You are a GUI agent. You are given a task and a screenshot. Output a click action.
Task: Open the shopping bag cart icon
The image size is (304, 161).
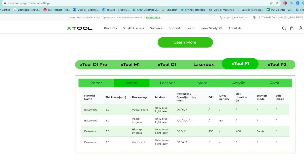pos(292,28)
